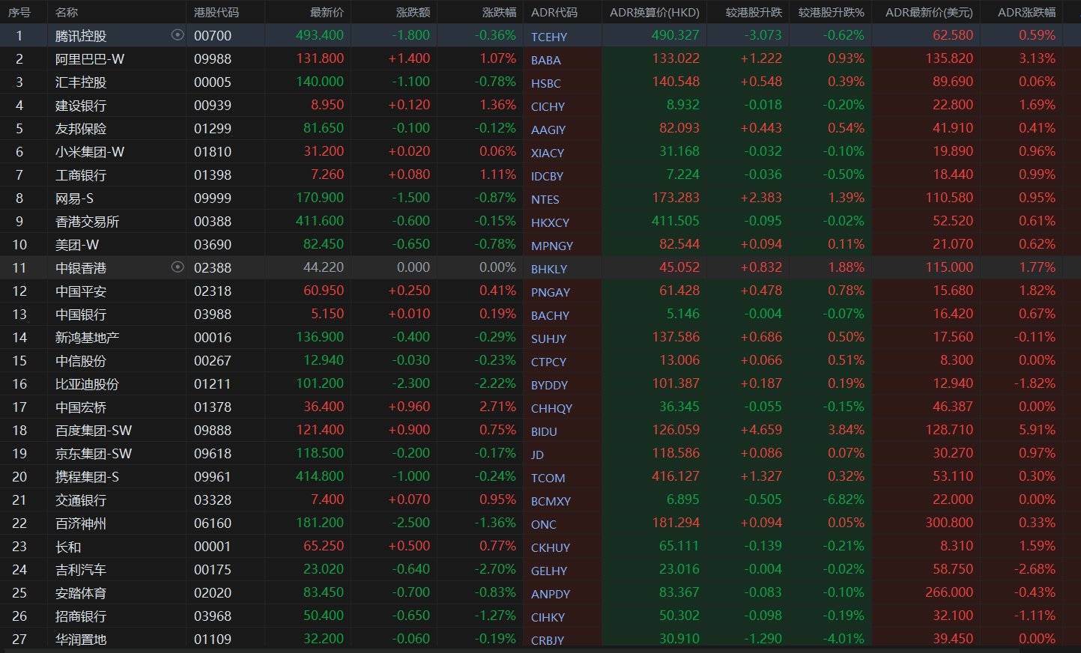1081x653 pixels.
Task: Click the BIDU ADR code
Action: [544, 431]
